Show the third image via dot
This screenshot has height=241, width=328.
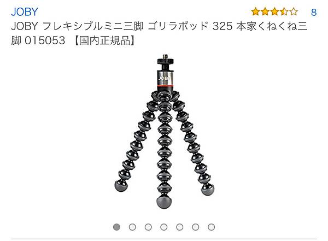point(148,227)
